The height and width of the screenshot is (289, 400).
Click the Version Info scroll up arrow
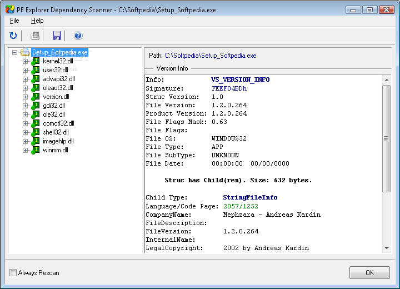(x=387, y=80)
